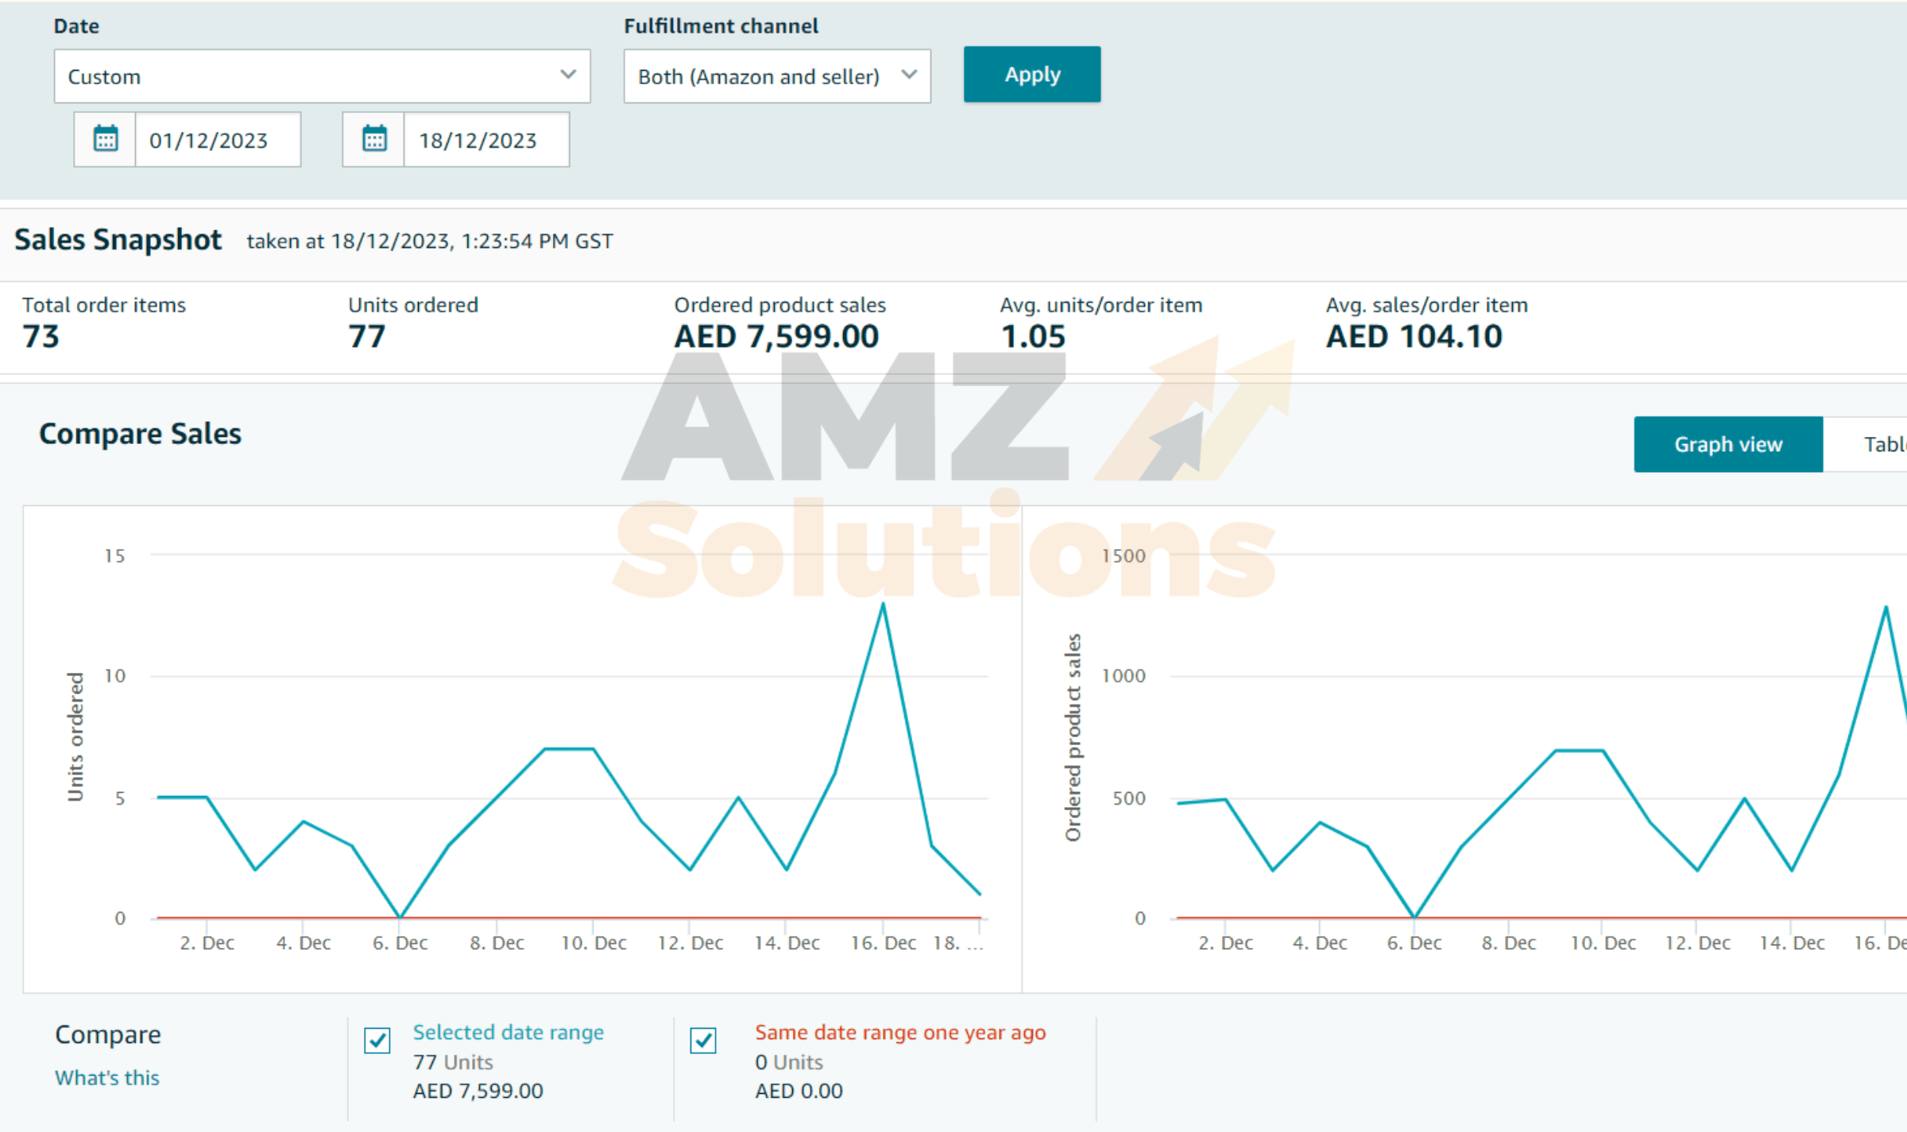The width and height of the screenshot is (1907, 1132).
Task: Click the 16 Dec peak on units chart
Action: coord(883,605)
